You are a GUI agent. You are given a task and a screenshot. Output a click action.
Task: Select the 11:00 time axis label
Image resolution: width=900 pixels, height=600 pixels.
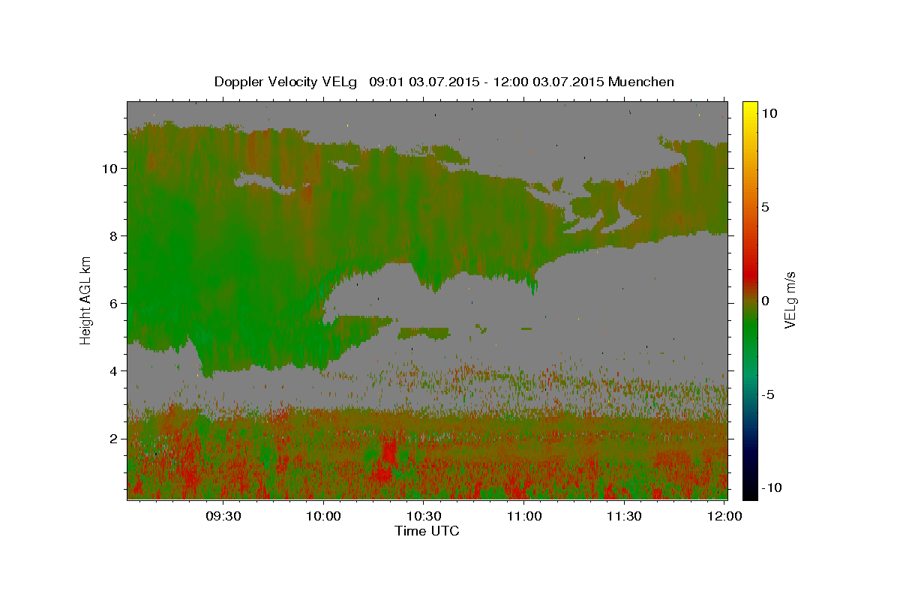[524, 516]
